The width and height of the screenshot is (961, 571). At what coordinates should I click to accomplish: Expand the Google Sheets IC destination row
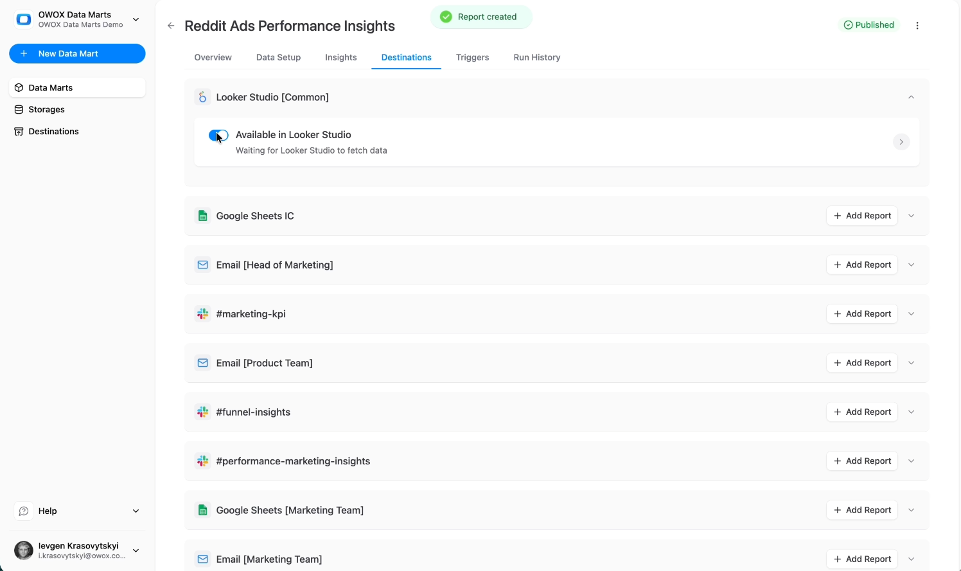(x=912, y=216)
